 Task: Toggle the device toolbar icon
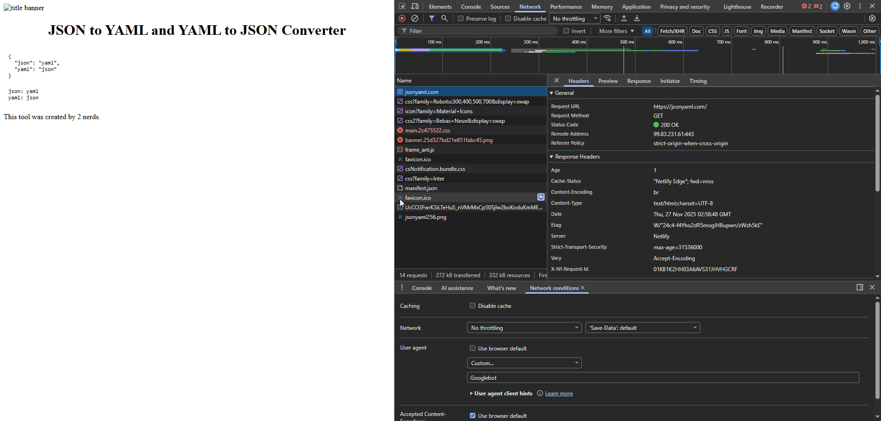point(415,6)
